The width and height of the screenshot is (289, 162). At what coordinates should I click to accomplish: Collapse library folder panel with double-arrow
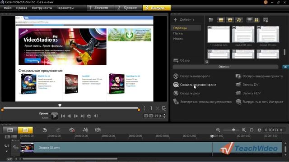(x=207, y=62)
